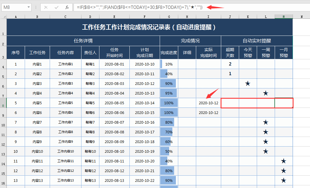This screenshot has width=310, height=188.
Task: Click the 工作任务 column header cell
Action: (37, 53)
